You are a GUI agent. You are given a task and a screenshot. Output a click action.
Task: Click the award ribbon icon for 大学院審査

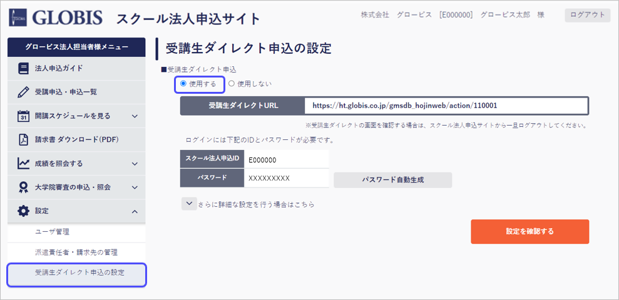23,187
